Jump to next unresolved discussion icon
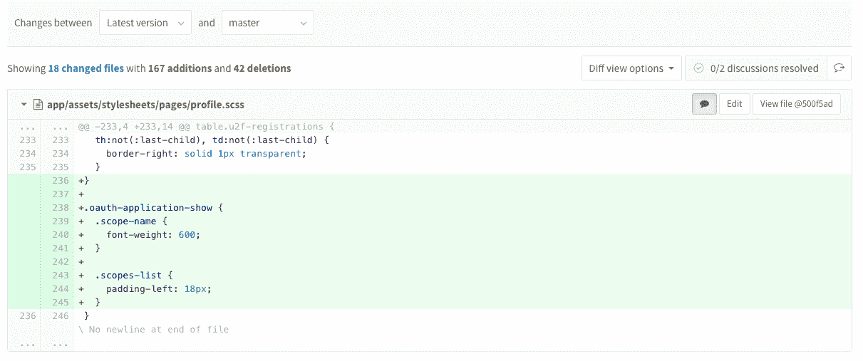Screen dimensions: 863x361 click(x=839, y=68)
